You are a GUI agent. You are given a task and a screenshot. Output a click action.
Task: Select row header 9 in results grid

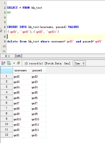pos(7,119)
